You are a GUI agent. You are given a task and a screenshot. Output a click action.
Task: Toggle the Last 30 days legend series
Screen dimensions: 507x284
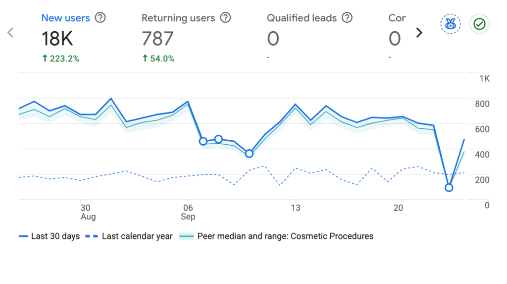pyautogui.click(x=49, y=236)
